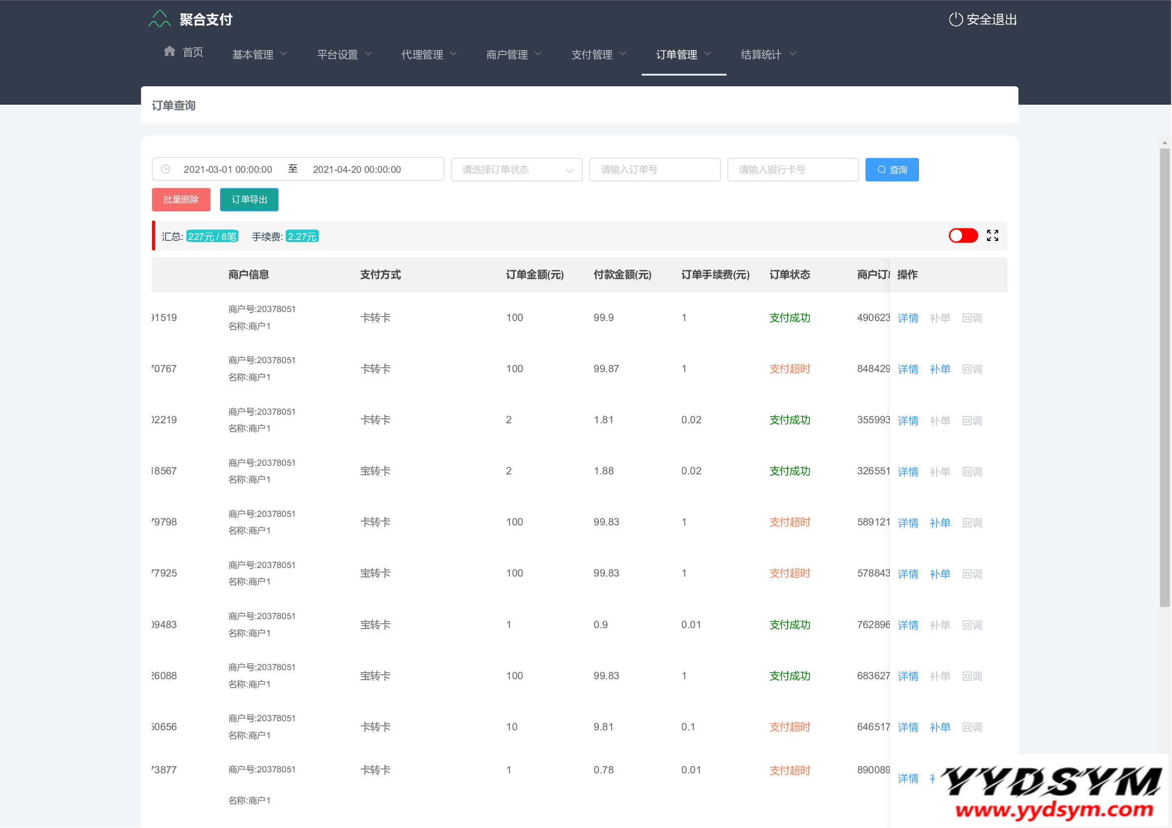Click 补单 on the 848429 timeout order
Image resolution: width=1172 pixels, height=828 pixels.
tap(940, 369)
